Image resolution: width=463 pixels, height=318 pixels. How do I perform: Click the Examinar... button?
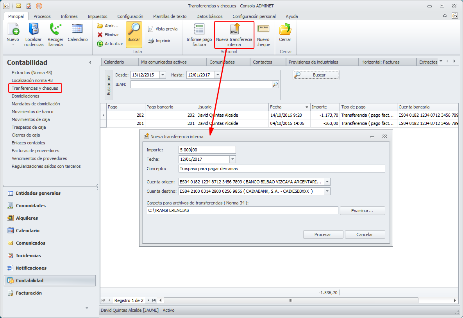pos(362,211)
